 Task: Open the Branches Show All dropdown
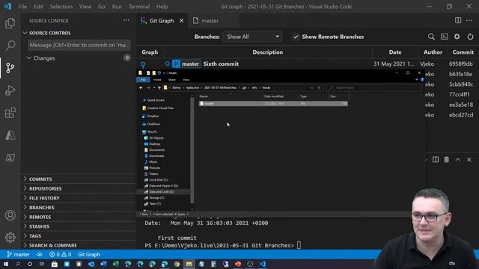pyautogui.click(x=252, y=37)
